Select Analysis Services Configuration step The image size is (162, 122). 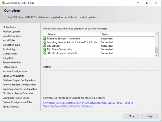(x=19, y=85)
